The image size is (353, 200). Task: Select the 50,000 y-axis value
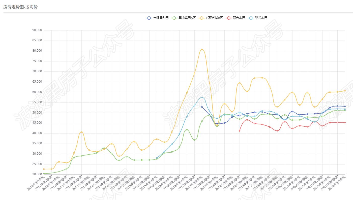(37, 113)
